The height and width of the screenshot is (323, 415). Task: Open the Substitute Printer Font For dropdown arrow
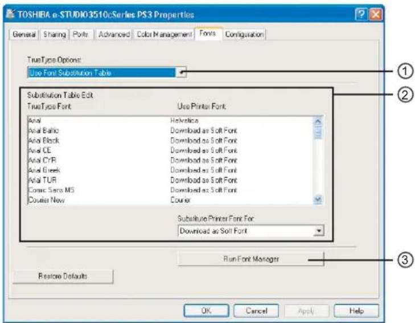319,231
